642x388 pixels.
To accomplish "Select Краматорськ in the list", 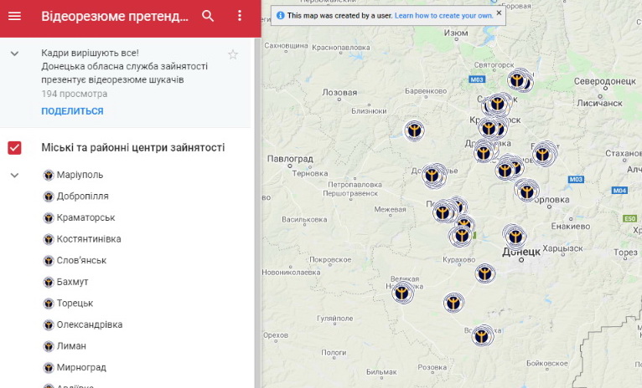I will (85, 217).
